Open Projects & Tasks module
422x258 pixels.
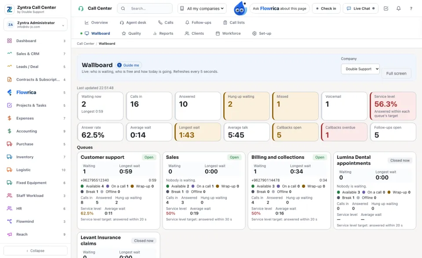36,105
